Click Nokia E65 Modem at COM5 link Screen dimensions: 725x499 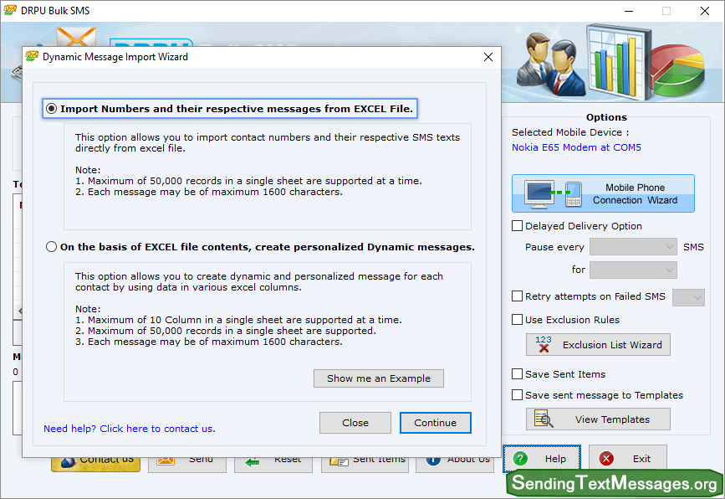[x=576, y=147]
